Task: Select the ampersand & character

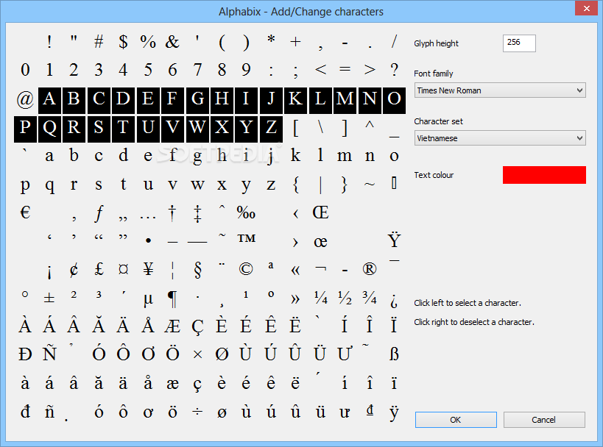Action: 172,41
